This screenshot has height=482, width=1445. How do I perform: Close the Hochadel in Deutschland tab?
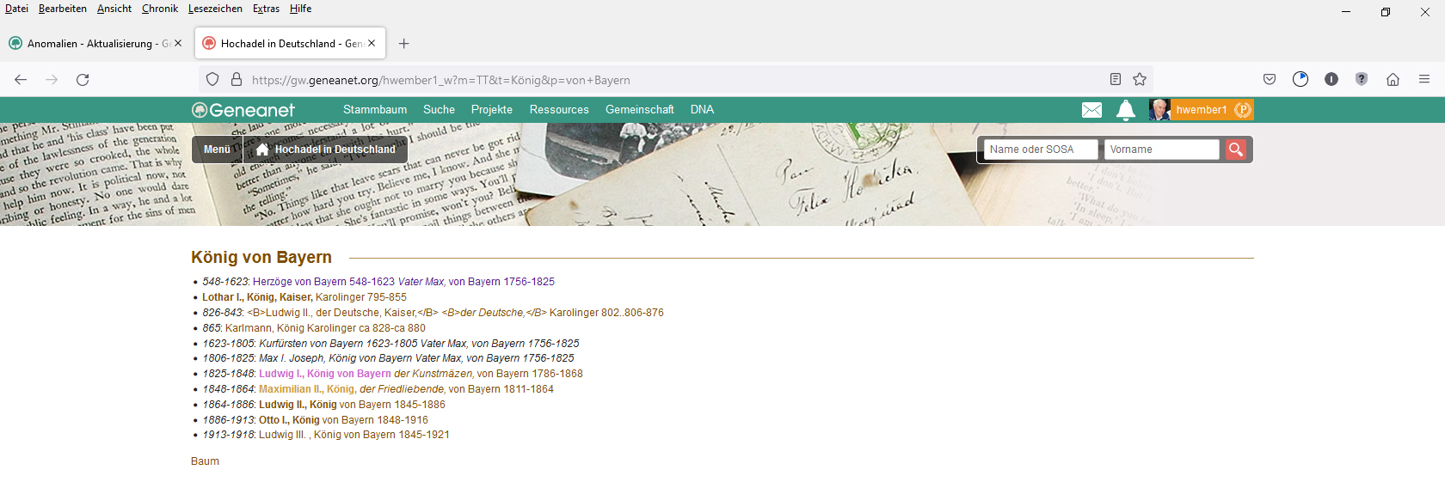(x=372, y=43)
